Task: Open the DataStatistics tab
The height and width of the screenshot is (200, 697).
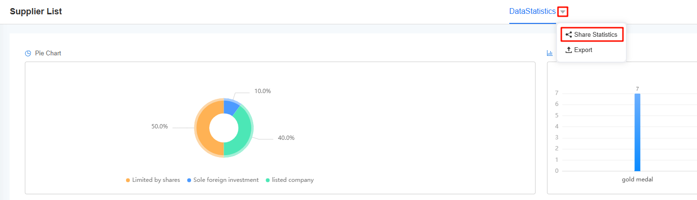Action: pyautogui.click(x=532, y=11)
